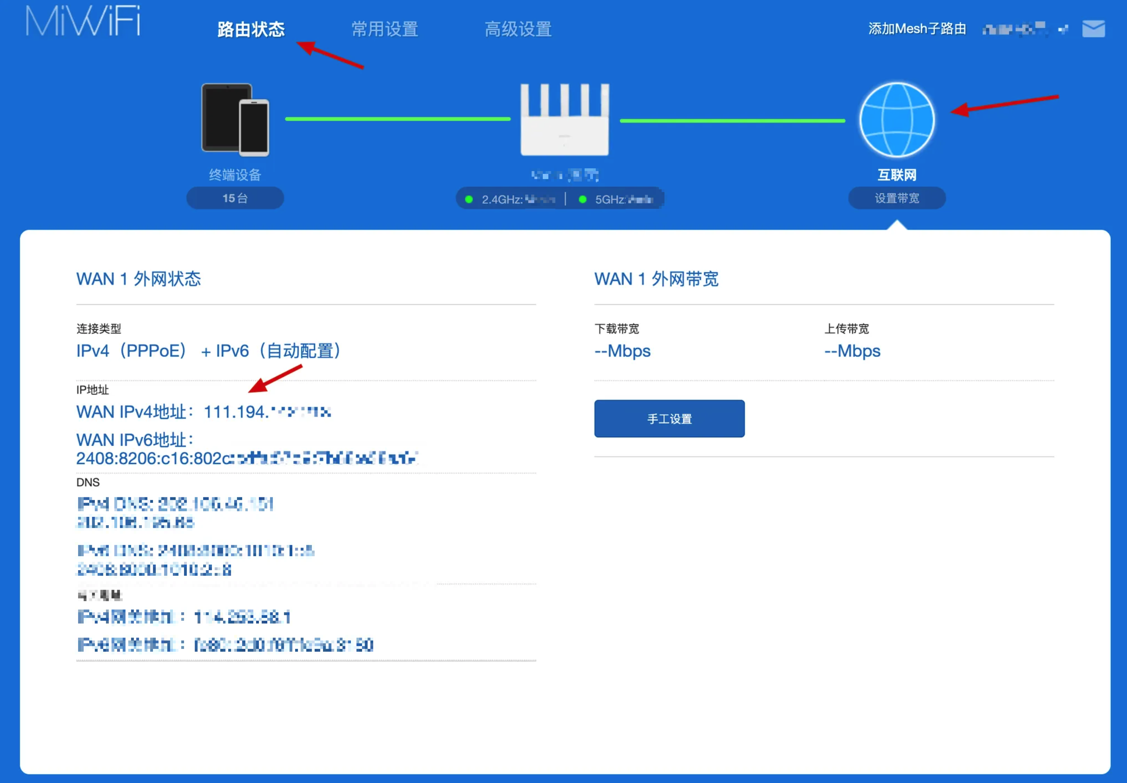Click the MiWiFi logo

click(83, 21)
